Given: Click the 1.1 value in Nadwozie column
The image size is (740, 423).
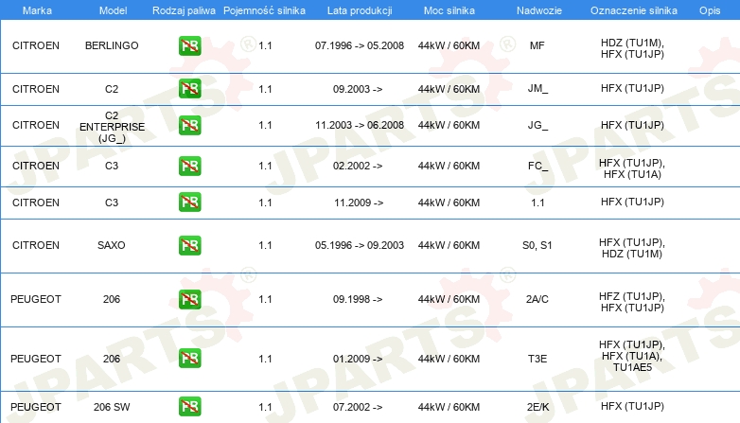Looking at the screenshot, I should point(537,203).
